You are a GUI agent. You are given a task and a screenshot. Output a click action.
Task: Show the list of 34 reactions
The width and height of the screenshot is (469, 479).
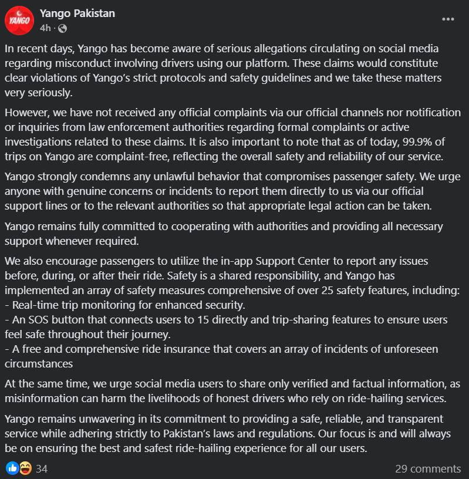pyautogui.click(x=42, y=468)
